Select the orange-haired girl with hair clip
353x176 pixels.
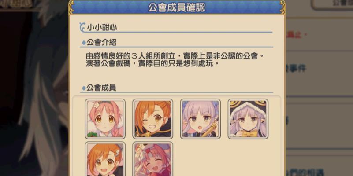click(105, 159)
